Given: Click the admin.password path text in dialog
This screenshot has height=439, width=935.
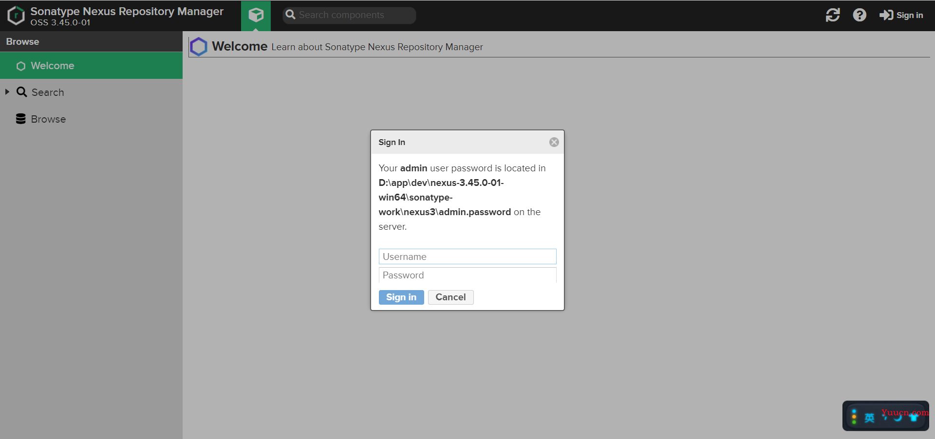Looking at the screenshot, I should click(x=445, y=197).
